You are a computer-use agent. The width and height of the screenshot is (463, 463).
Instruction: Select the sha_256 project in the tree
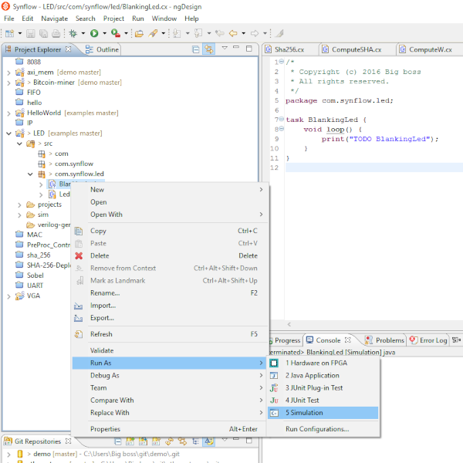click(x=38, y=254)
